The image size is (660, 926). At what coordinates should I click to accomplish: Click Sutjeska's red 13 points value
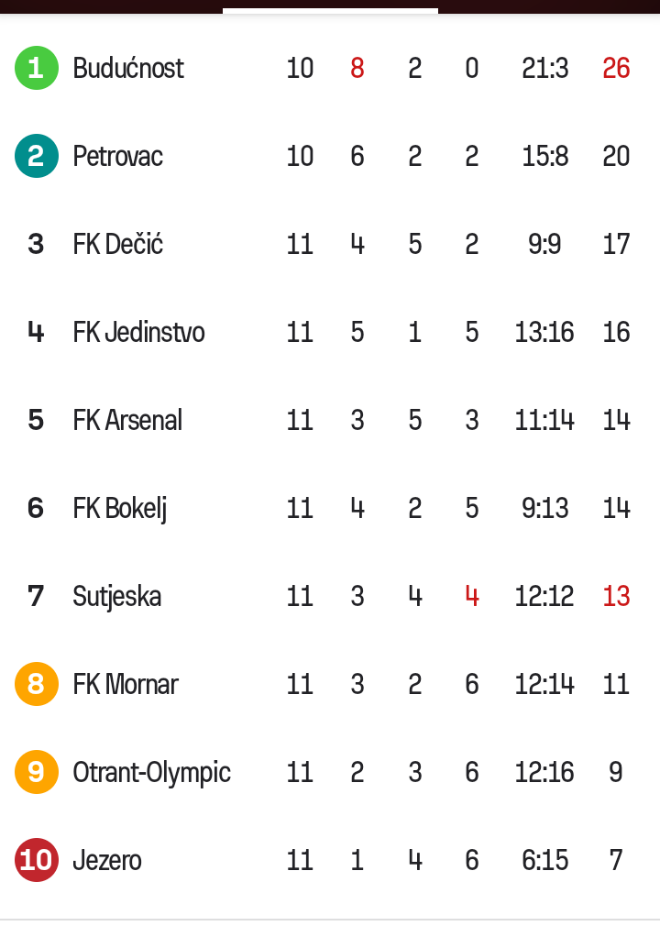click(616, 596)
